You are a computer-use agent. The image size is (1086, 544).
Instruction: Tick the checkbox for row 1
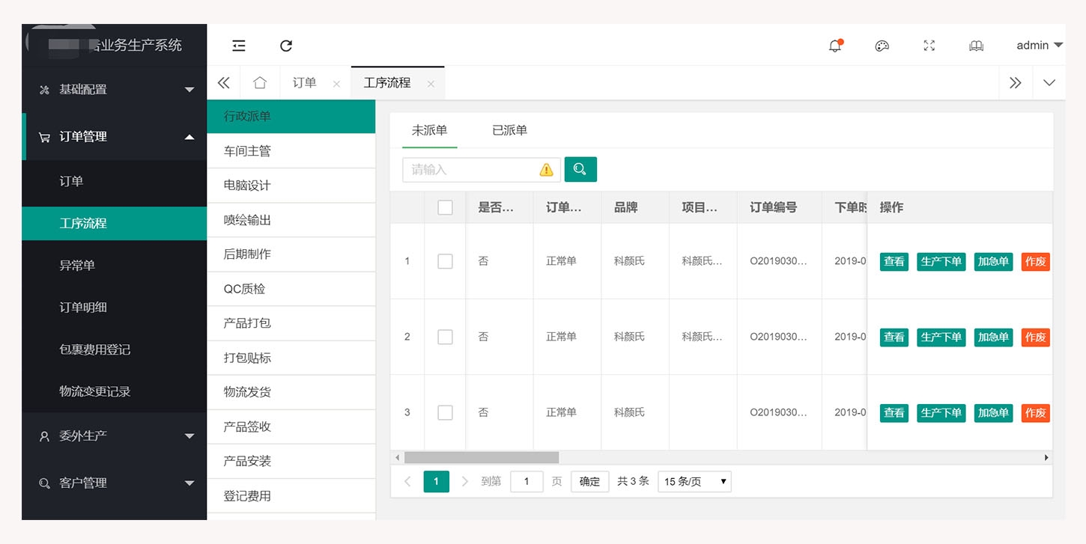click(445, 261)
